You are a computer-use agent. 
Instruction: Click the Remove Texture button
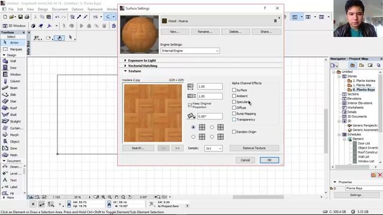pyautogui.click(x=254, y=148)
